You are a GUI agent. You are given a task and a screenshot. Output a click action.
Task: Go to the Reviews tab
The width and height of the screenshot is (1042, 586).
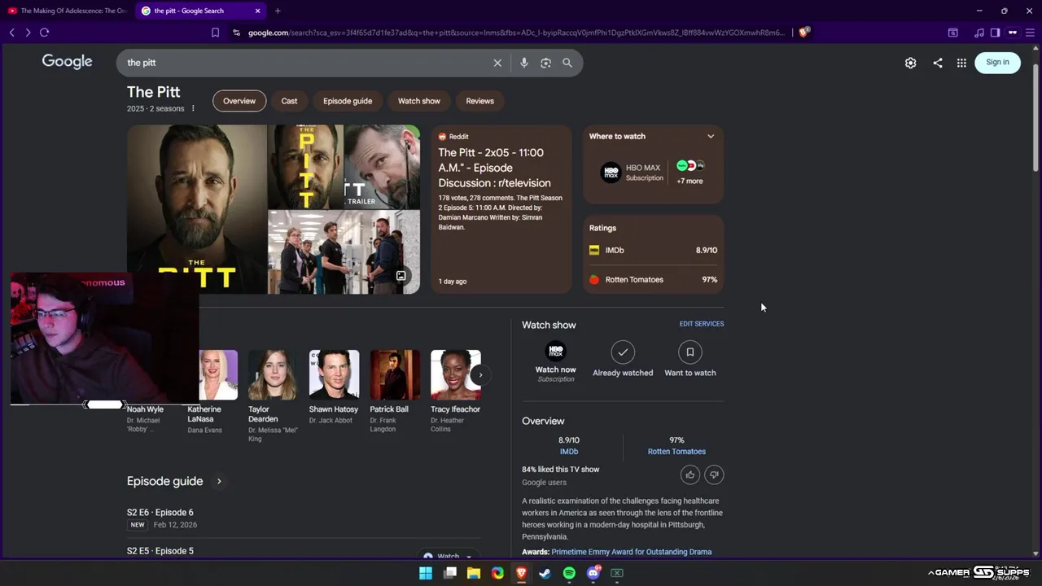tap(479, 101)
